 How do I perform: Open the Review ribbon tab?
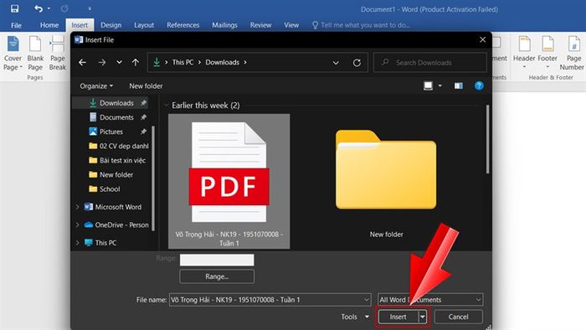point(260,25)
